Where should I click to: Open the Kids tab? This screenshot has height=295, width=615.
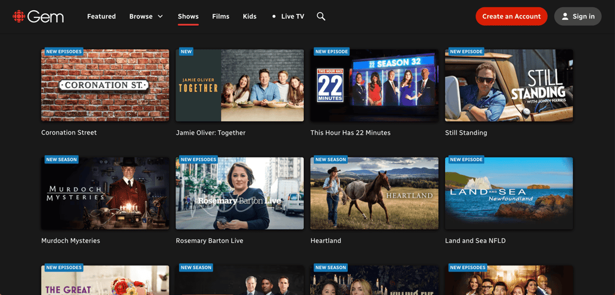tap(249, 16)
